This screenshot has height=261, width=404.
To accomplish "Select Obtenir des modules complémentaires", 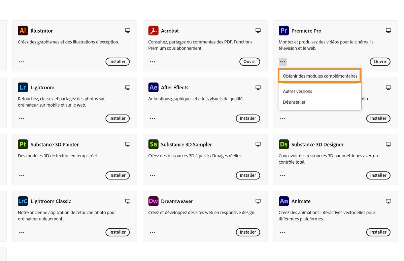I will (319, 76).
